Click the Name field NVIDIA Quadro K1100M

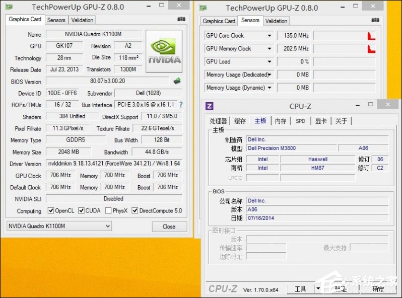pos(94,34)
